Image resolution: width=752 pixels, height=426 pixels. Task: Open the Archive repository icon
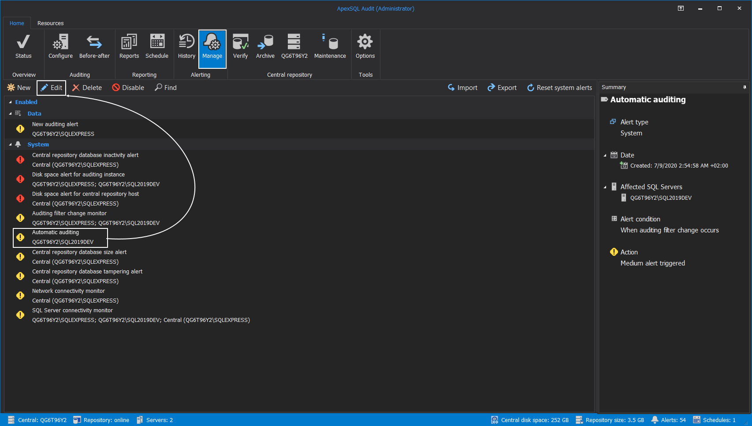tap(265, 47)
